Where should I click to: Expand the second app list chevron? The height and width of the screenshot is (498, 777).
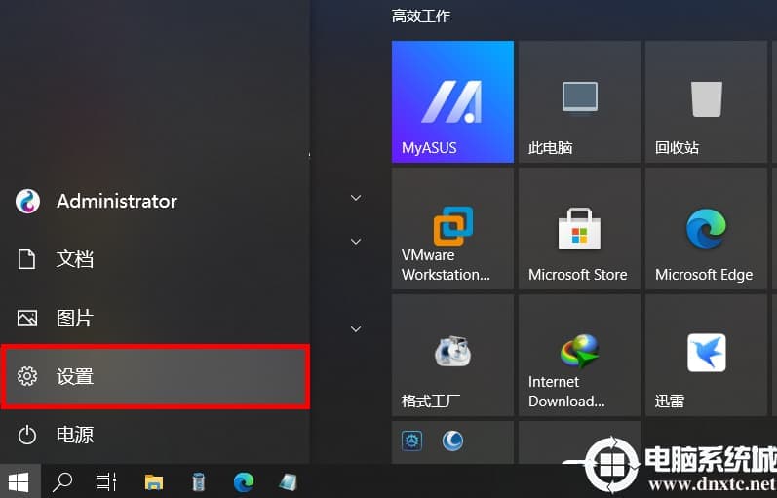click(x=355, y=242)
